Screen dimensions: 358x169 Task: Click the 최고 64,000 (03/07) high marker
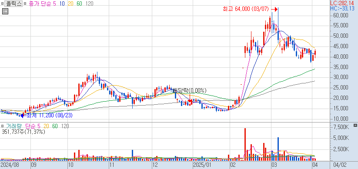coord(250,9)
